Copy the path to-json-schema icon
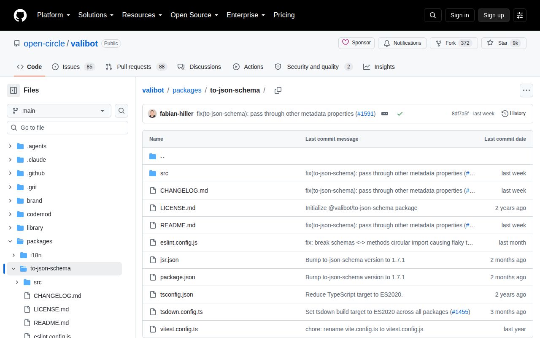The width and height of the screenshot is (540, 338). [278, 90]
